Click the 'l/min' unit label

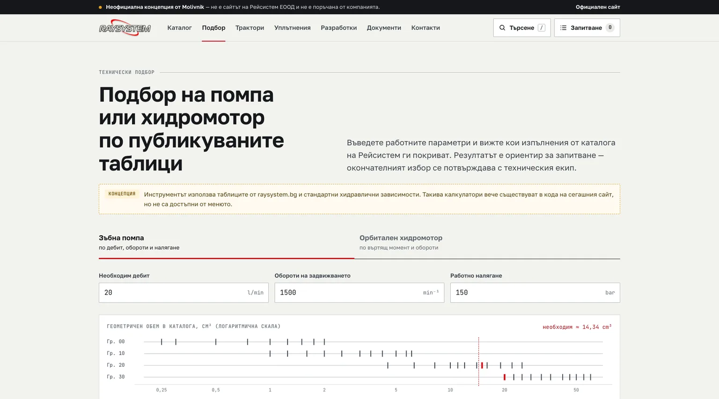point(255,292)
